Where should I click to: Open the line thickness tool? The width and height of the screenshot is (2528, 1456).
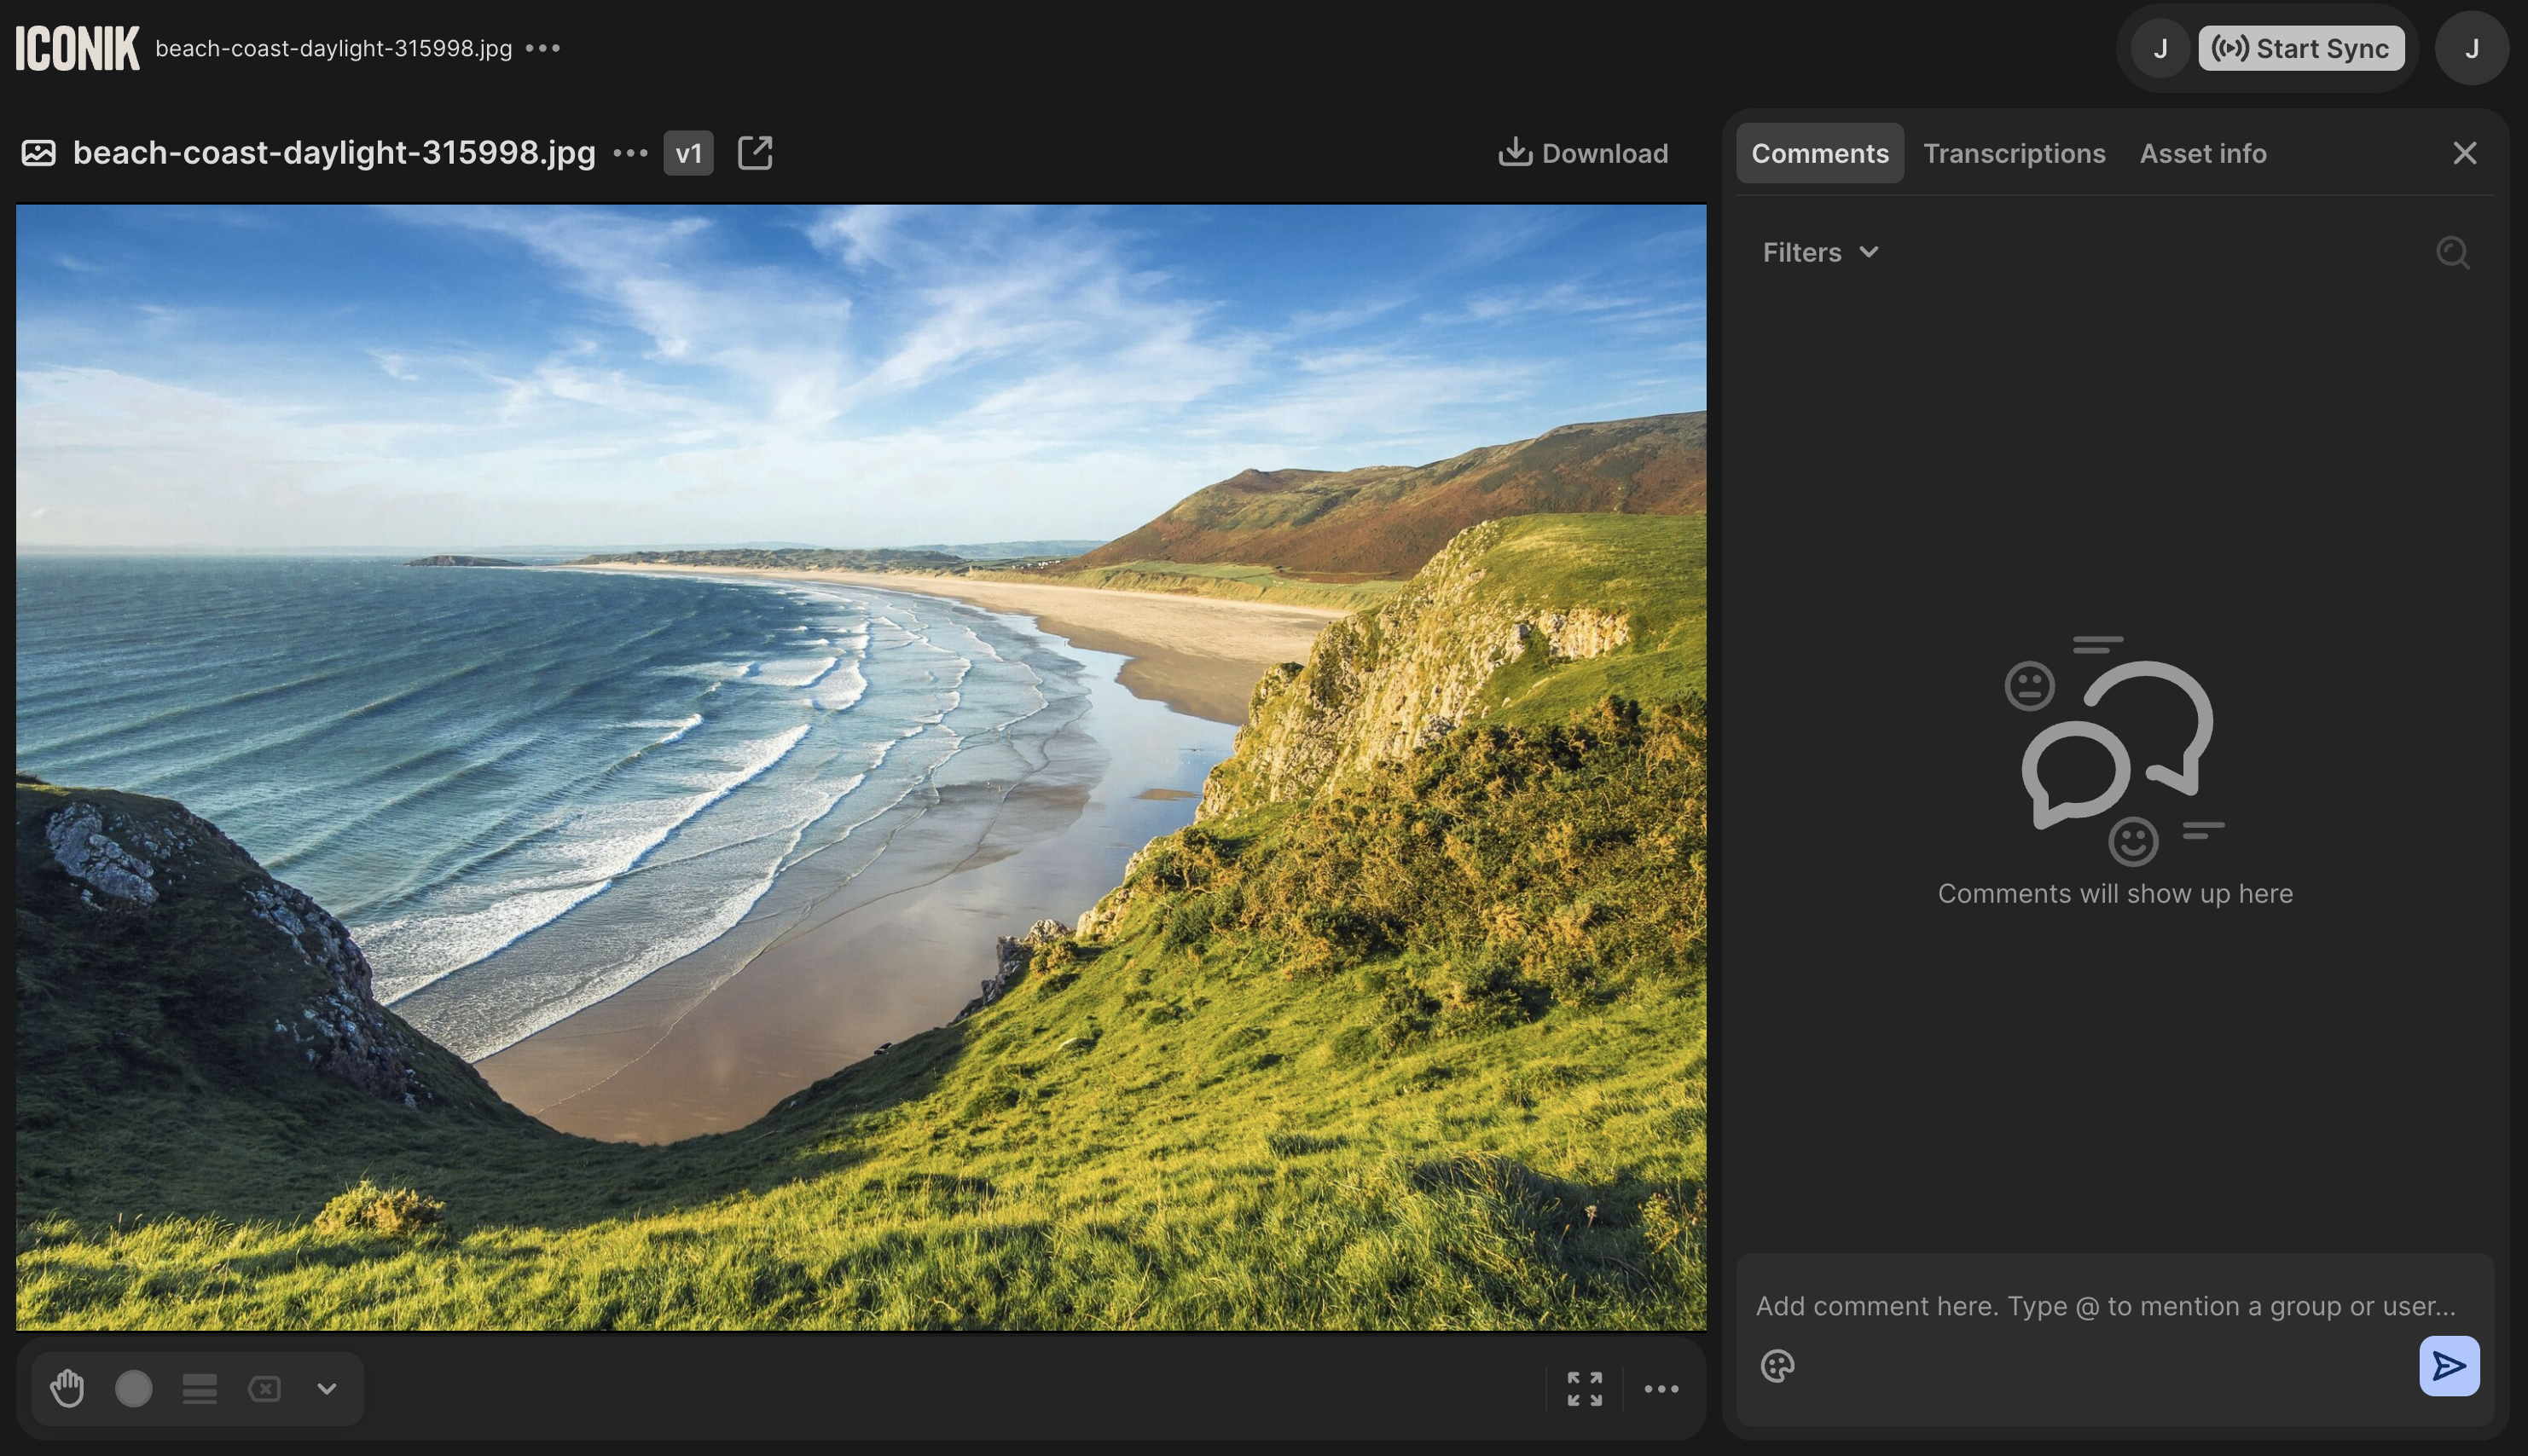(x=199, y=1388)
